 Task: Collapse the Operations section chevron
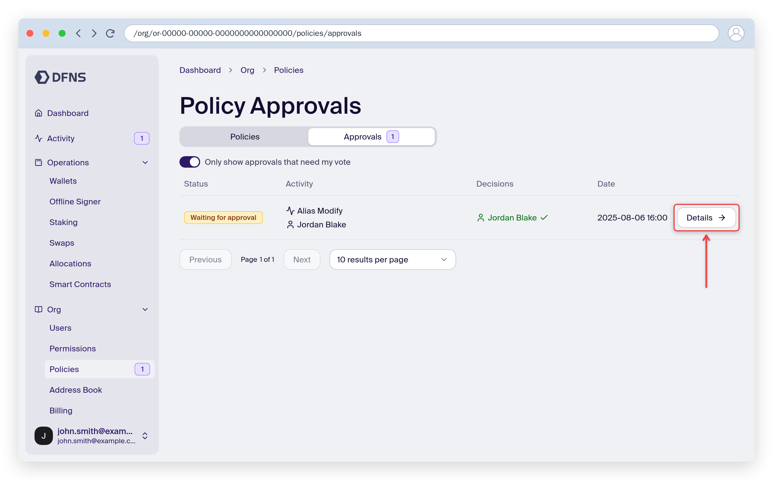145,162
